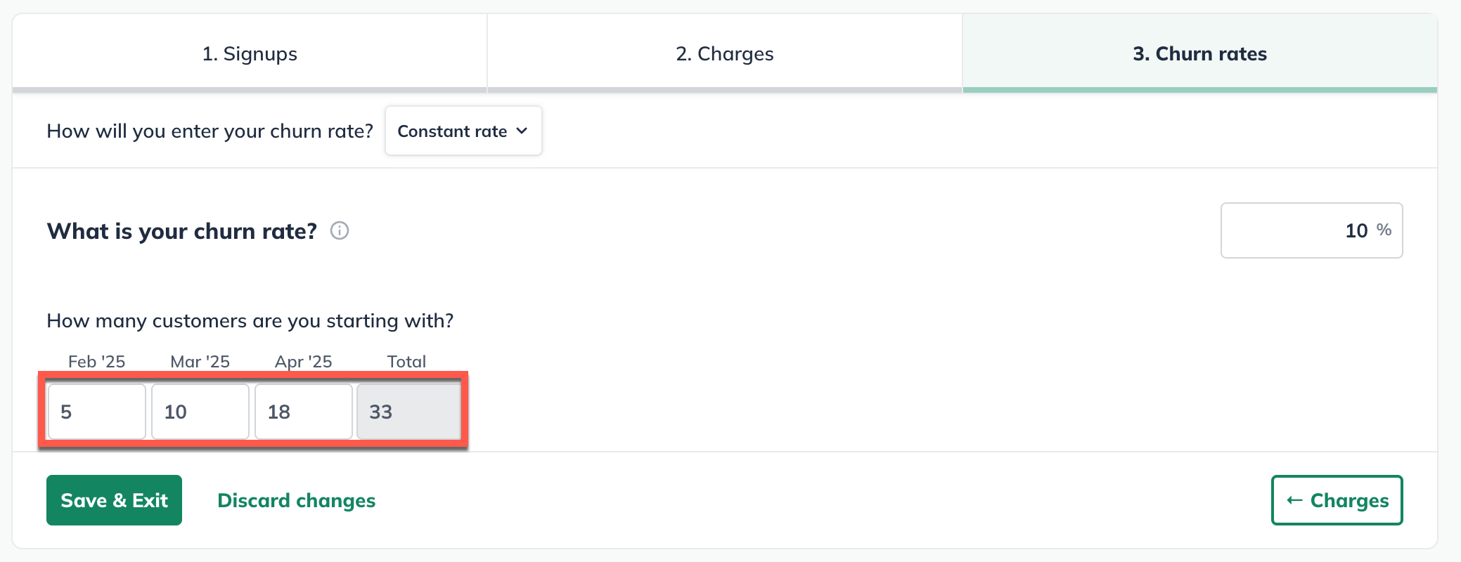
Task: Select the Mar '25 customers input showing 10
Action: coord(200,412)
